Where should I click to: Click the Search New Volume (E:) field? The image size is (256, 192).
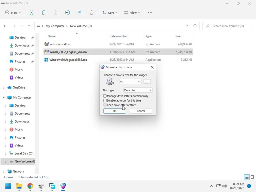(x=228, y=26)
